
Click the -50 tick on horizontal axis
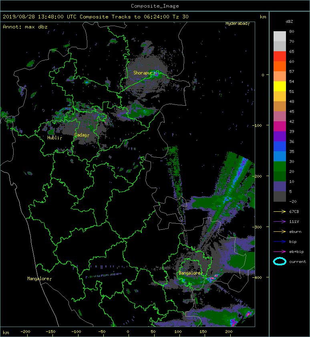click(x=102, y=332)
